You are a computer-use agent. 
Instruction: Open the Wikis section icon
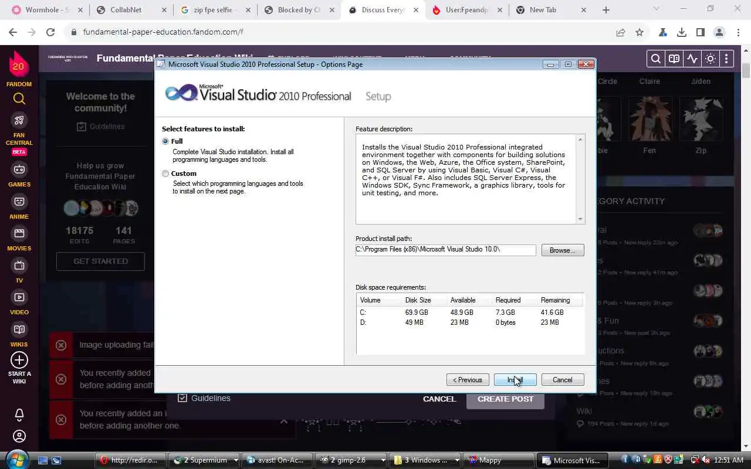pyautogui.click(x=19, y=329)
